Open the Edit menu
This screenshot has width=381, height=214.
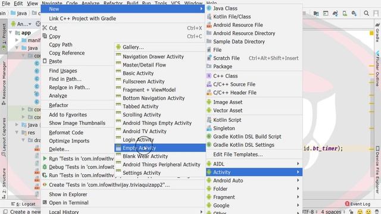click(x=18, y=4)
